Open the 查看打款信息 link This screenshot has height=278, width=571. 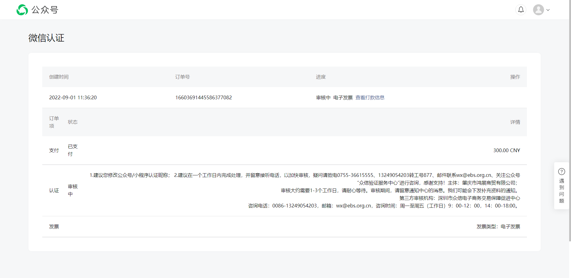pyautogui.click(x=370, y=97)
